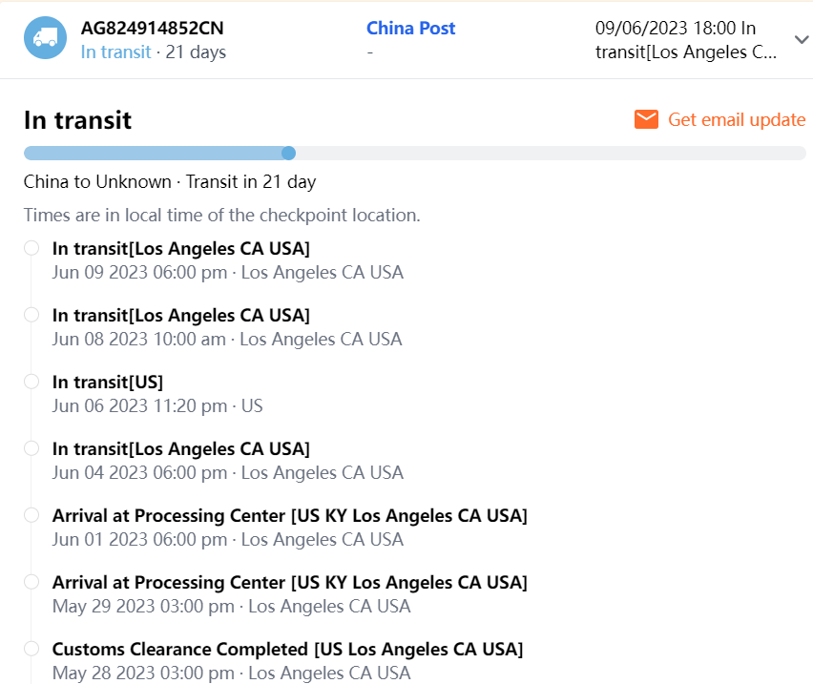Click the progress bar handle dot
This screenshot has height=684, width=813.
(x=288, y=153)
